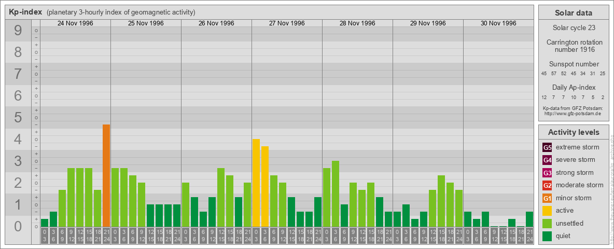Click the 'Solar cycle 23' text
The width and height of the screenshot is (614, 249).
[573, 28]
